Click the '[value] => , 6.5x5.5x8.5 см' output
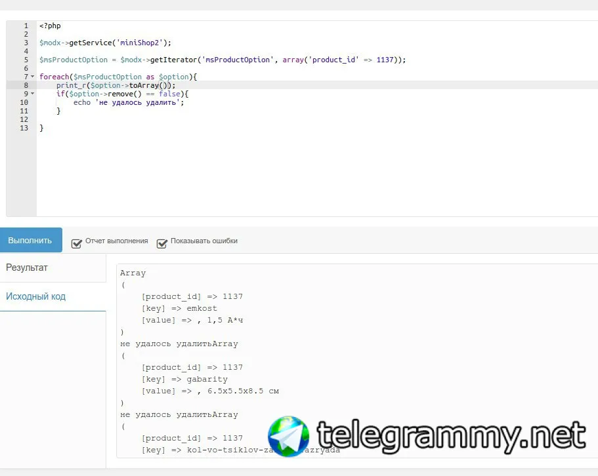 click(210, 391)
